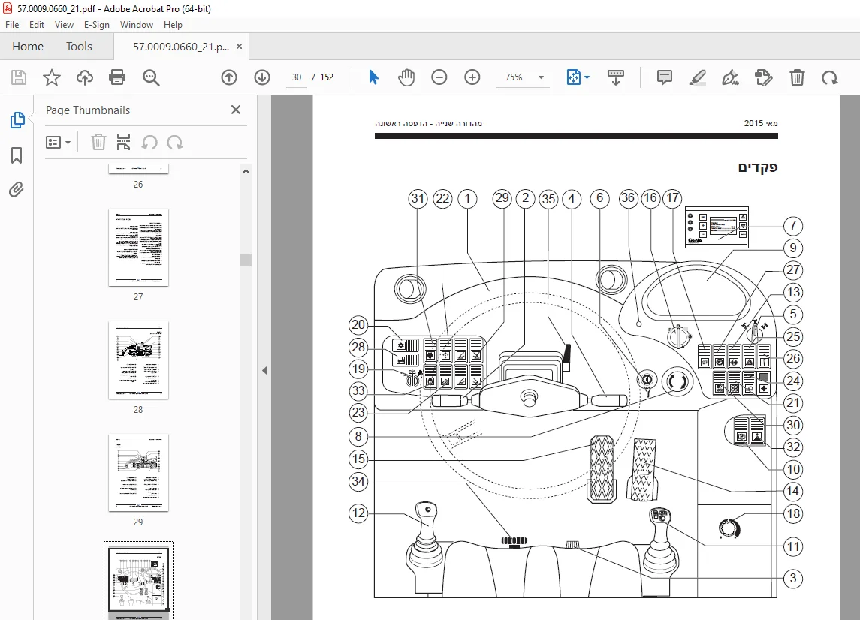Click the fit page view icon
The width and height of the screenshot is (860, 620).
pyautogui.click(x=573, y=77)
